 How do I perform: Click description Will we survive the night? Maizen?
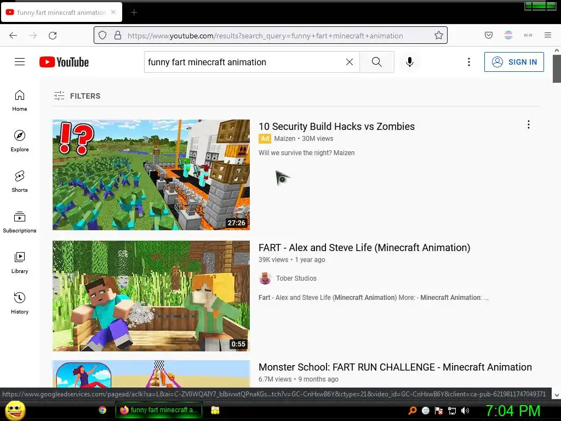(307, 153)
